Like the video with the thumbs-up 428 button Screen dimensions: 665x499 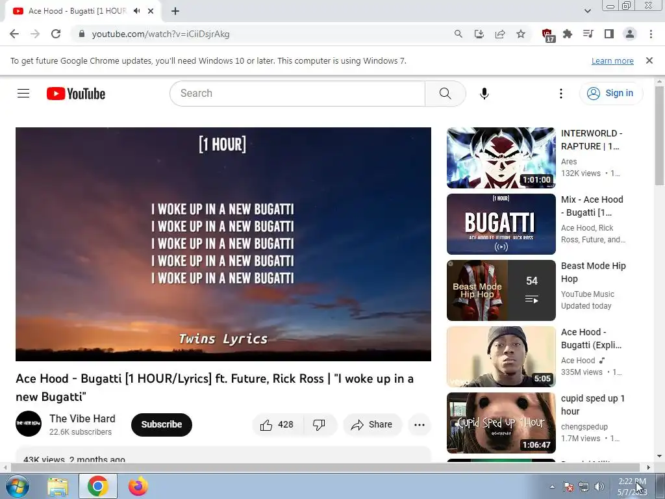(x=278, y=424)
